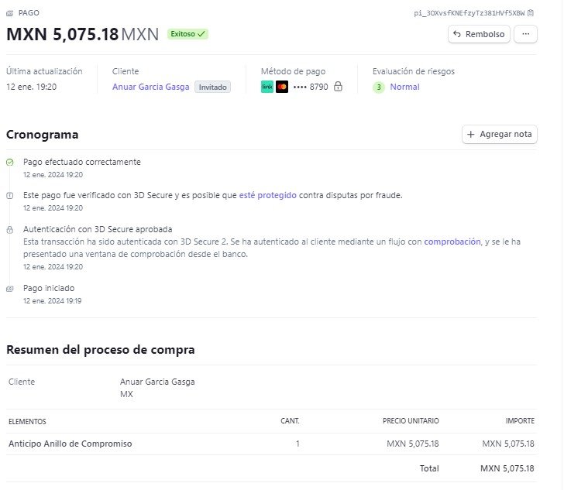Follow the 'esté protegido' link
The width and height of the screenshot is (564, 490).
pos(267,195)
